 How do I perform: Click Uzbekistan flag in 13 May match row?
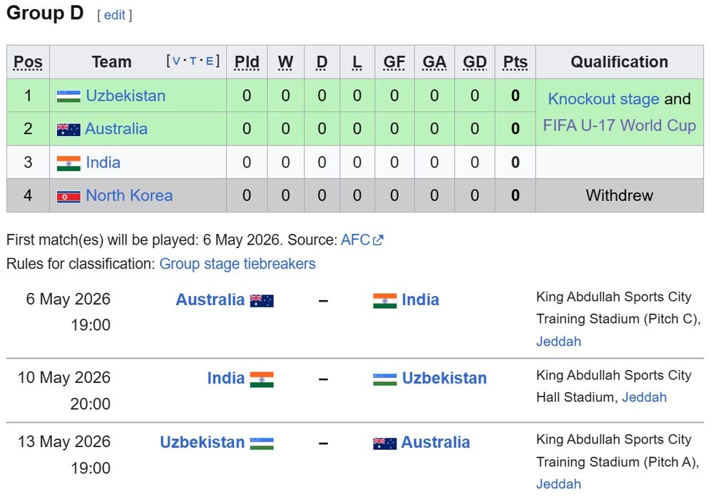click(262, 444)
